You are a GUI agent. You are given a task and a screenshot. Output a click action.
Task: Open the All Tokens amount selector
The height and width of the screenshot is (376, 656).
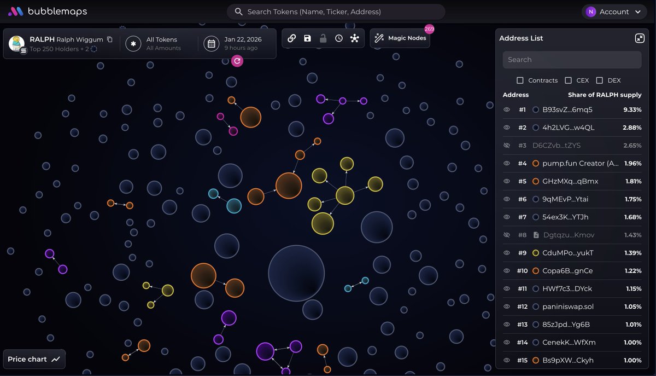pyautogui.click(x=160, y=43)
